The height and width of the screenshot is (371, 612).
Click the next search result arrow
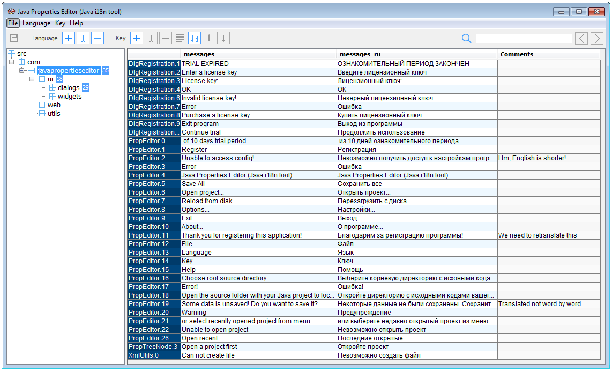(x=597, y=38)
